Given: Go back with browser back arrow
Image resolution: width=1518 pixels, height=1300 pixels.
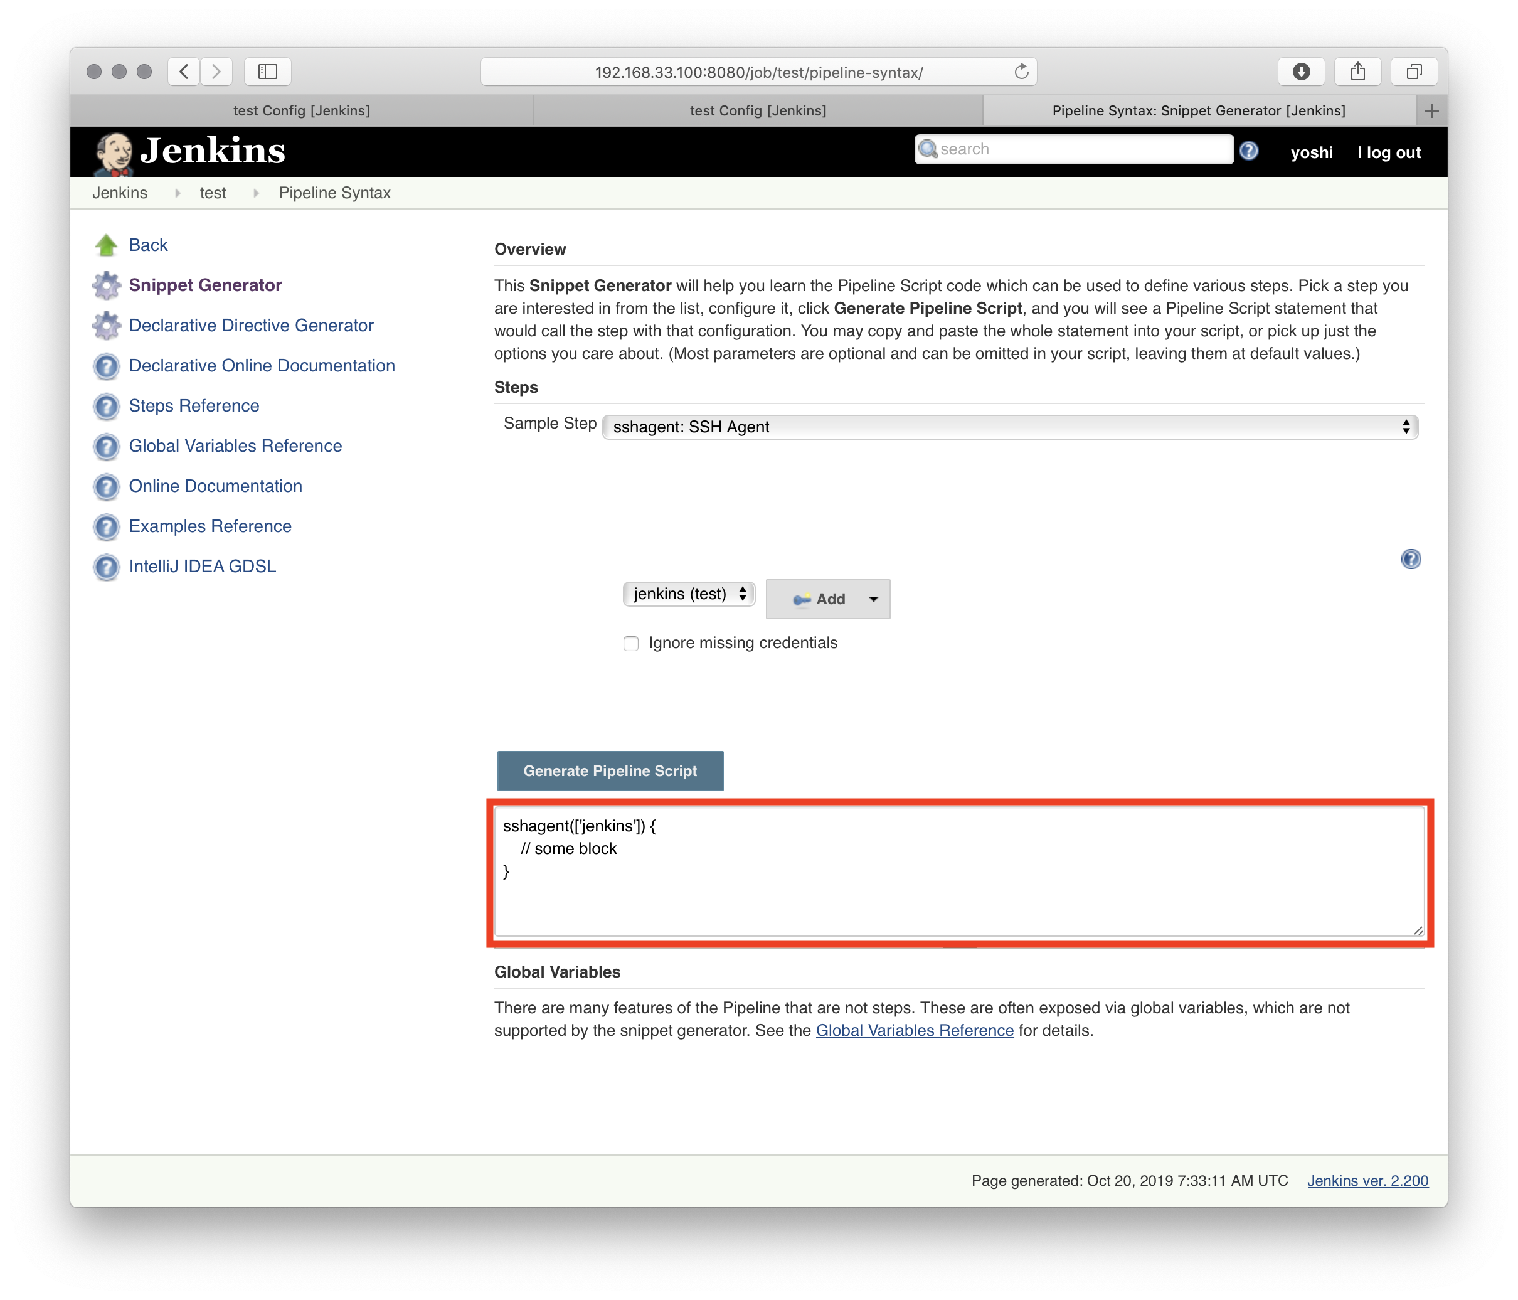Looking at the screenshot, I should click(184, 72).
